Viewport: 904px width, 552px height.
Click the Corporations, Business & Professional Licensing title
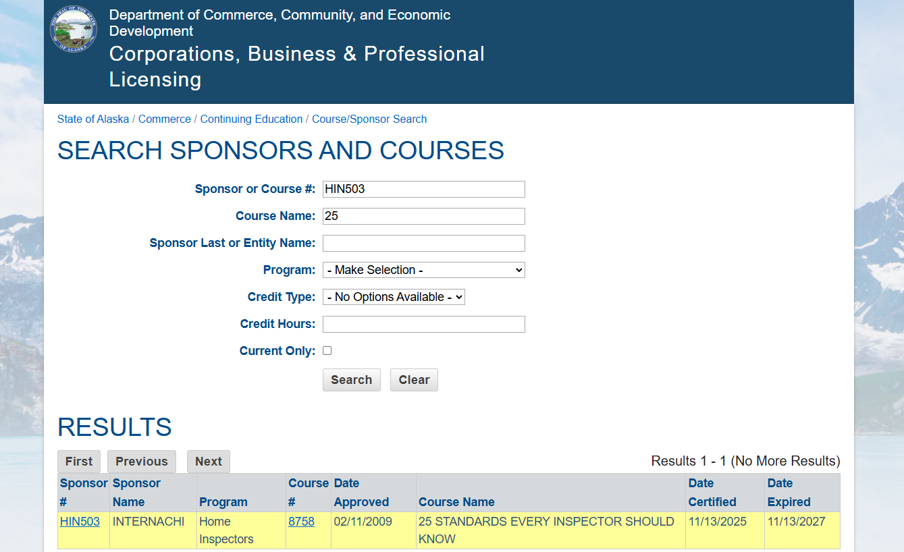point(296,67)
